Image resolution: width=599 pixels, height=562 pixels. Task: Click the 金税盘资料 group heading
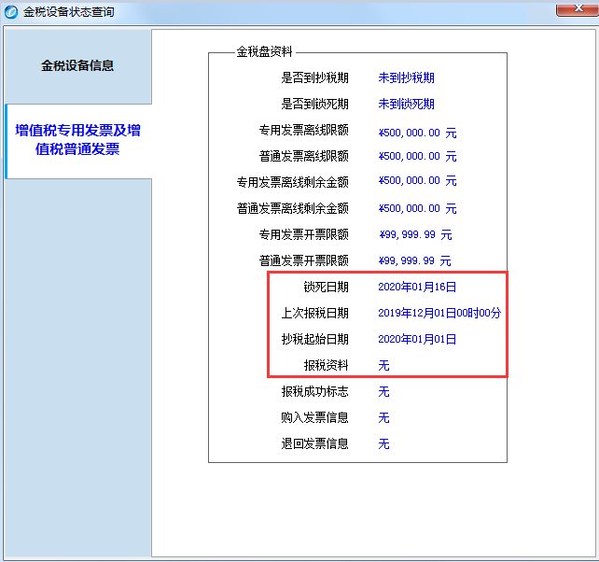click(x=264, y=51)
